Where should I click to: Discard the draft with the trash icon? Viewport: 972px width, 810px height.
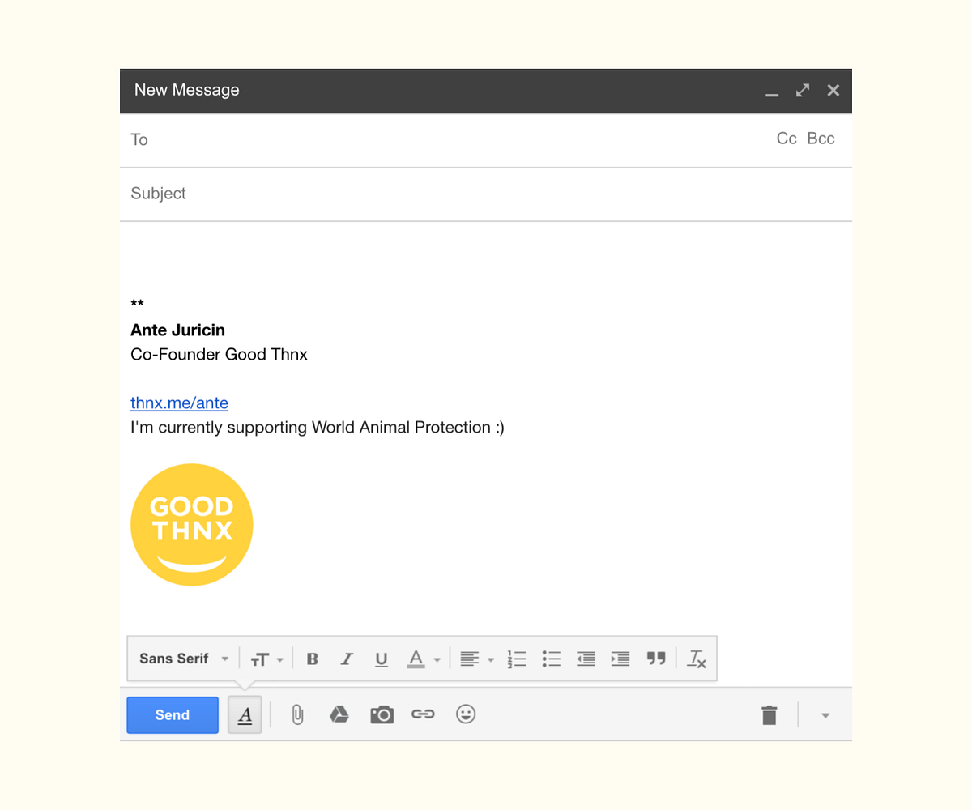768,715
